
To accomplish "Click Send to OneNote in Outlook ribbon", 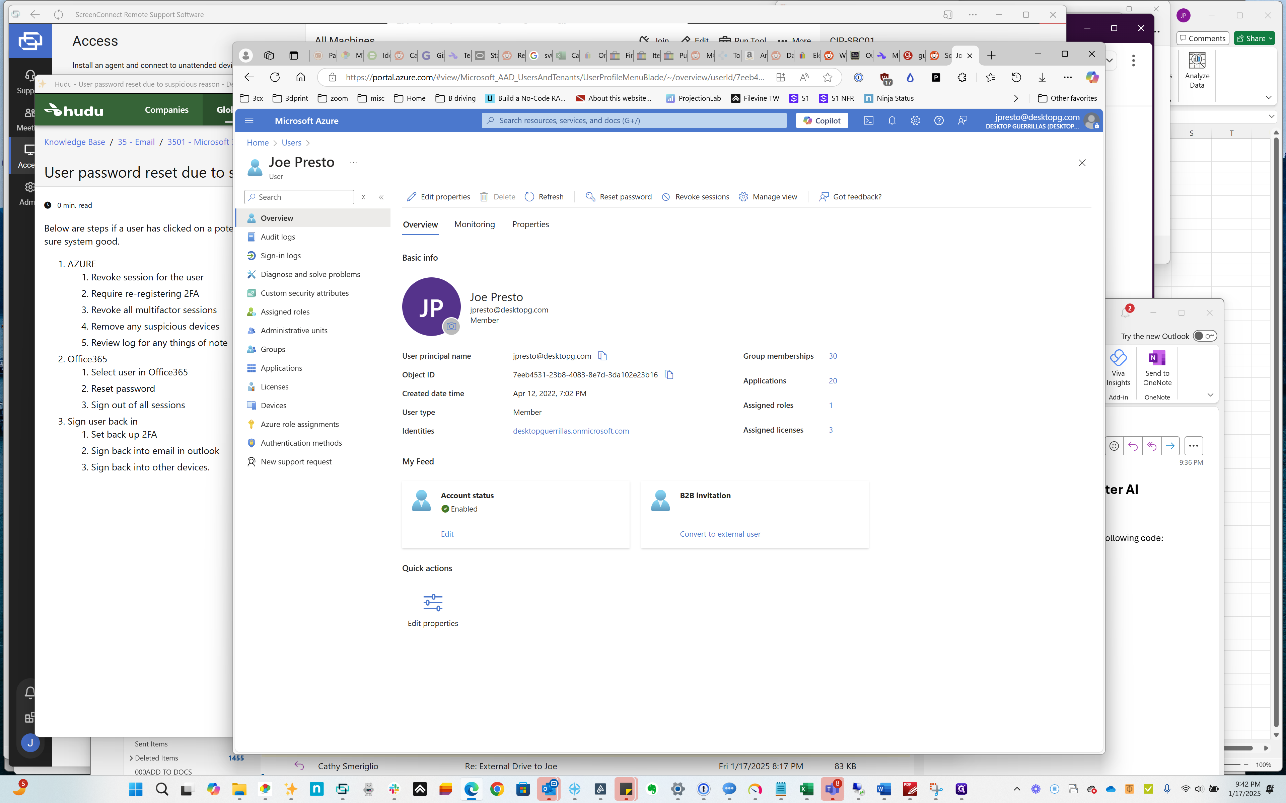I will [x=1157, y=368].
